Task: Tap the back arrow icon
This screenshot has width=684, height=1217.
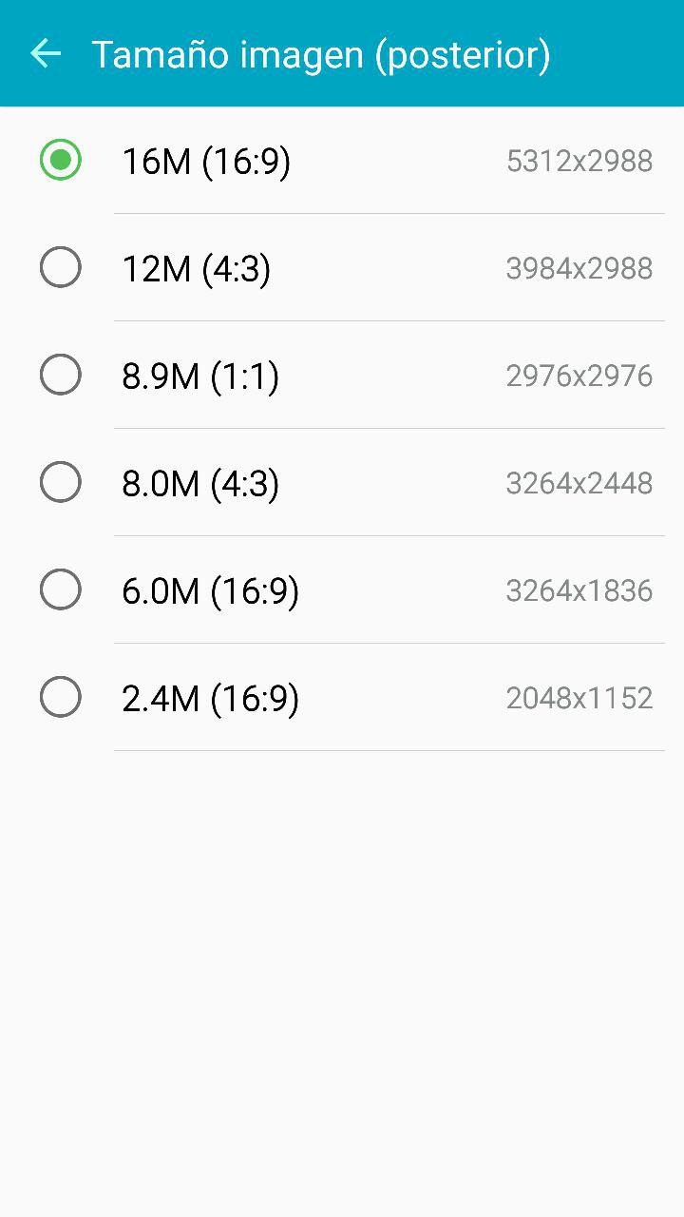Action: 46,53
